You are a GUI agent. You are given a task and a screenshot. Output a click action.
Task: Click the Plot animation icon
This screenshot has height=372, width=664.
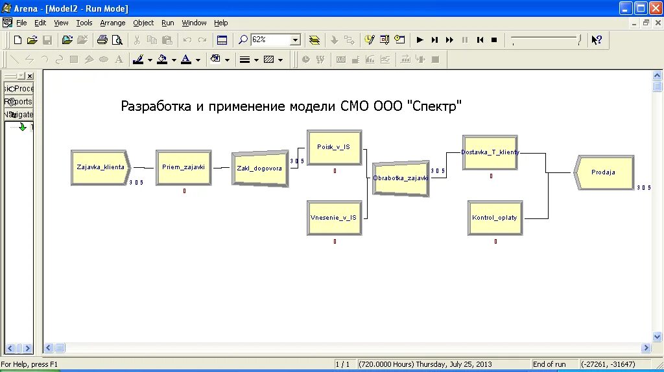(x=385, y=60)
